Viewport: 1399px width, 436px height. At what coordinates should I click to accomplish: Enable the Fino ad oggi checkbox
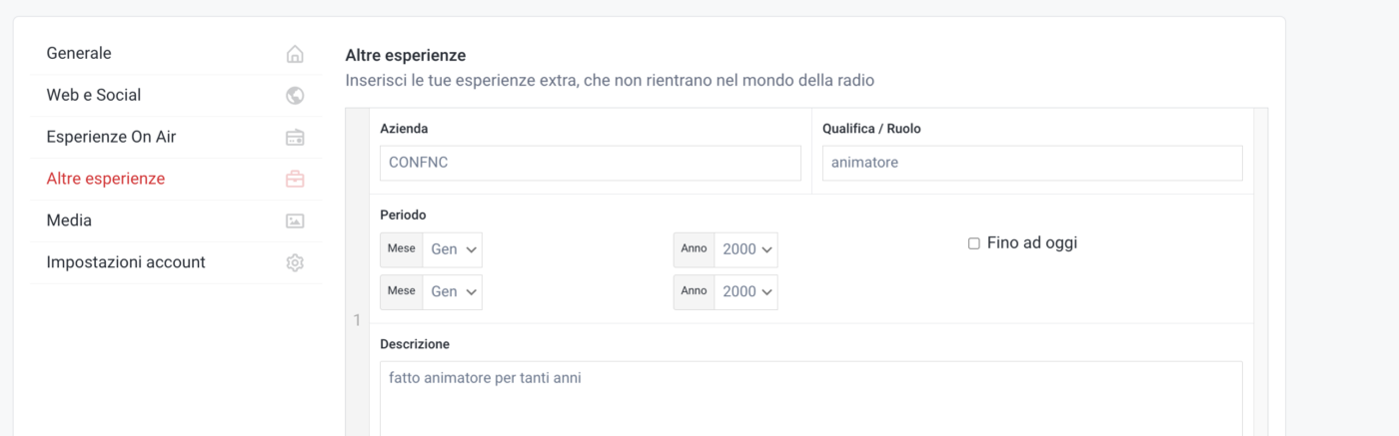pos(974,243)
